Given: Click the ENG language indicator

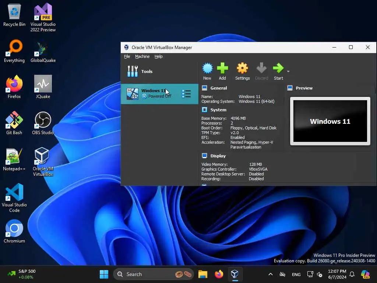Looking at the screenshot, I should (x=296, y=274).
